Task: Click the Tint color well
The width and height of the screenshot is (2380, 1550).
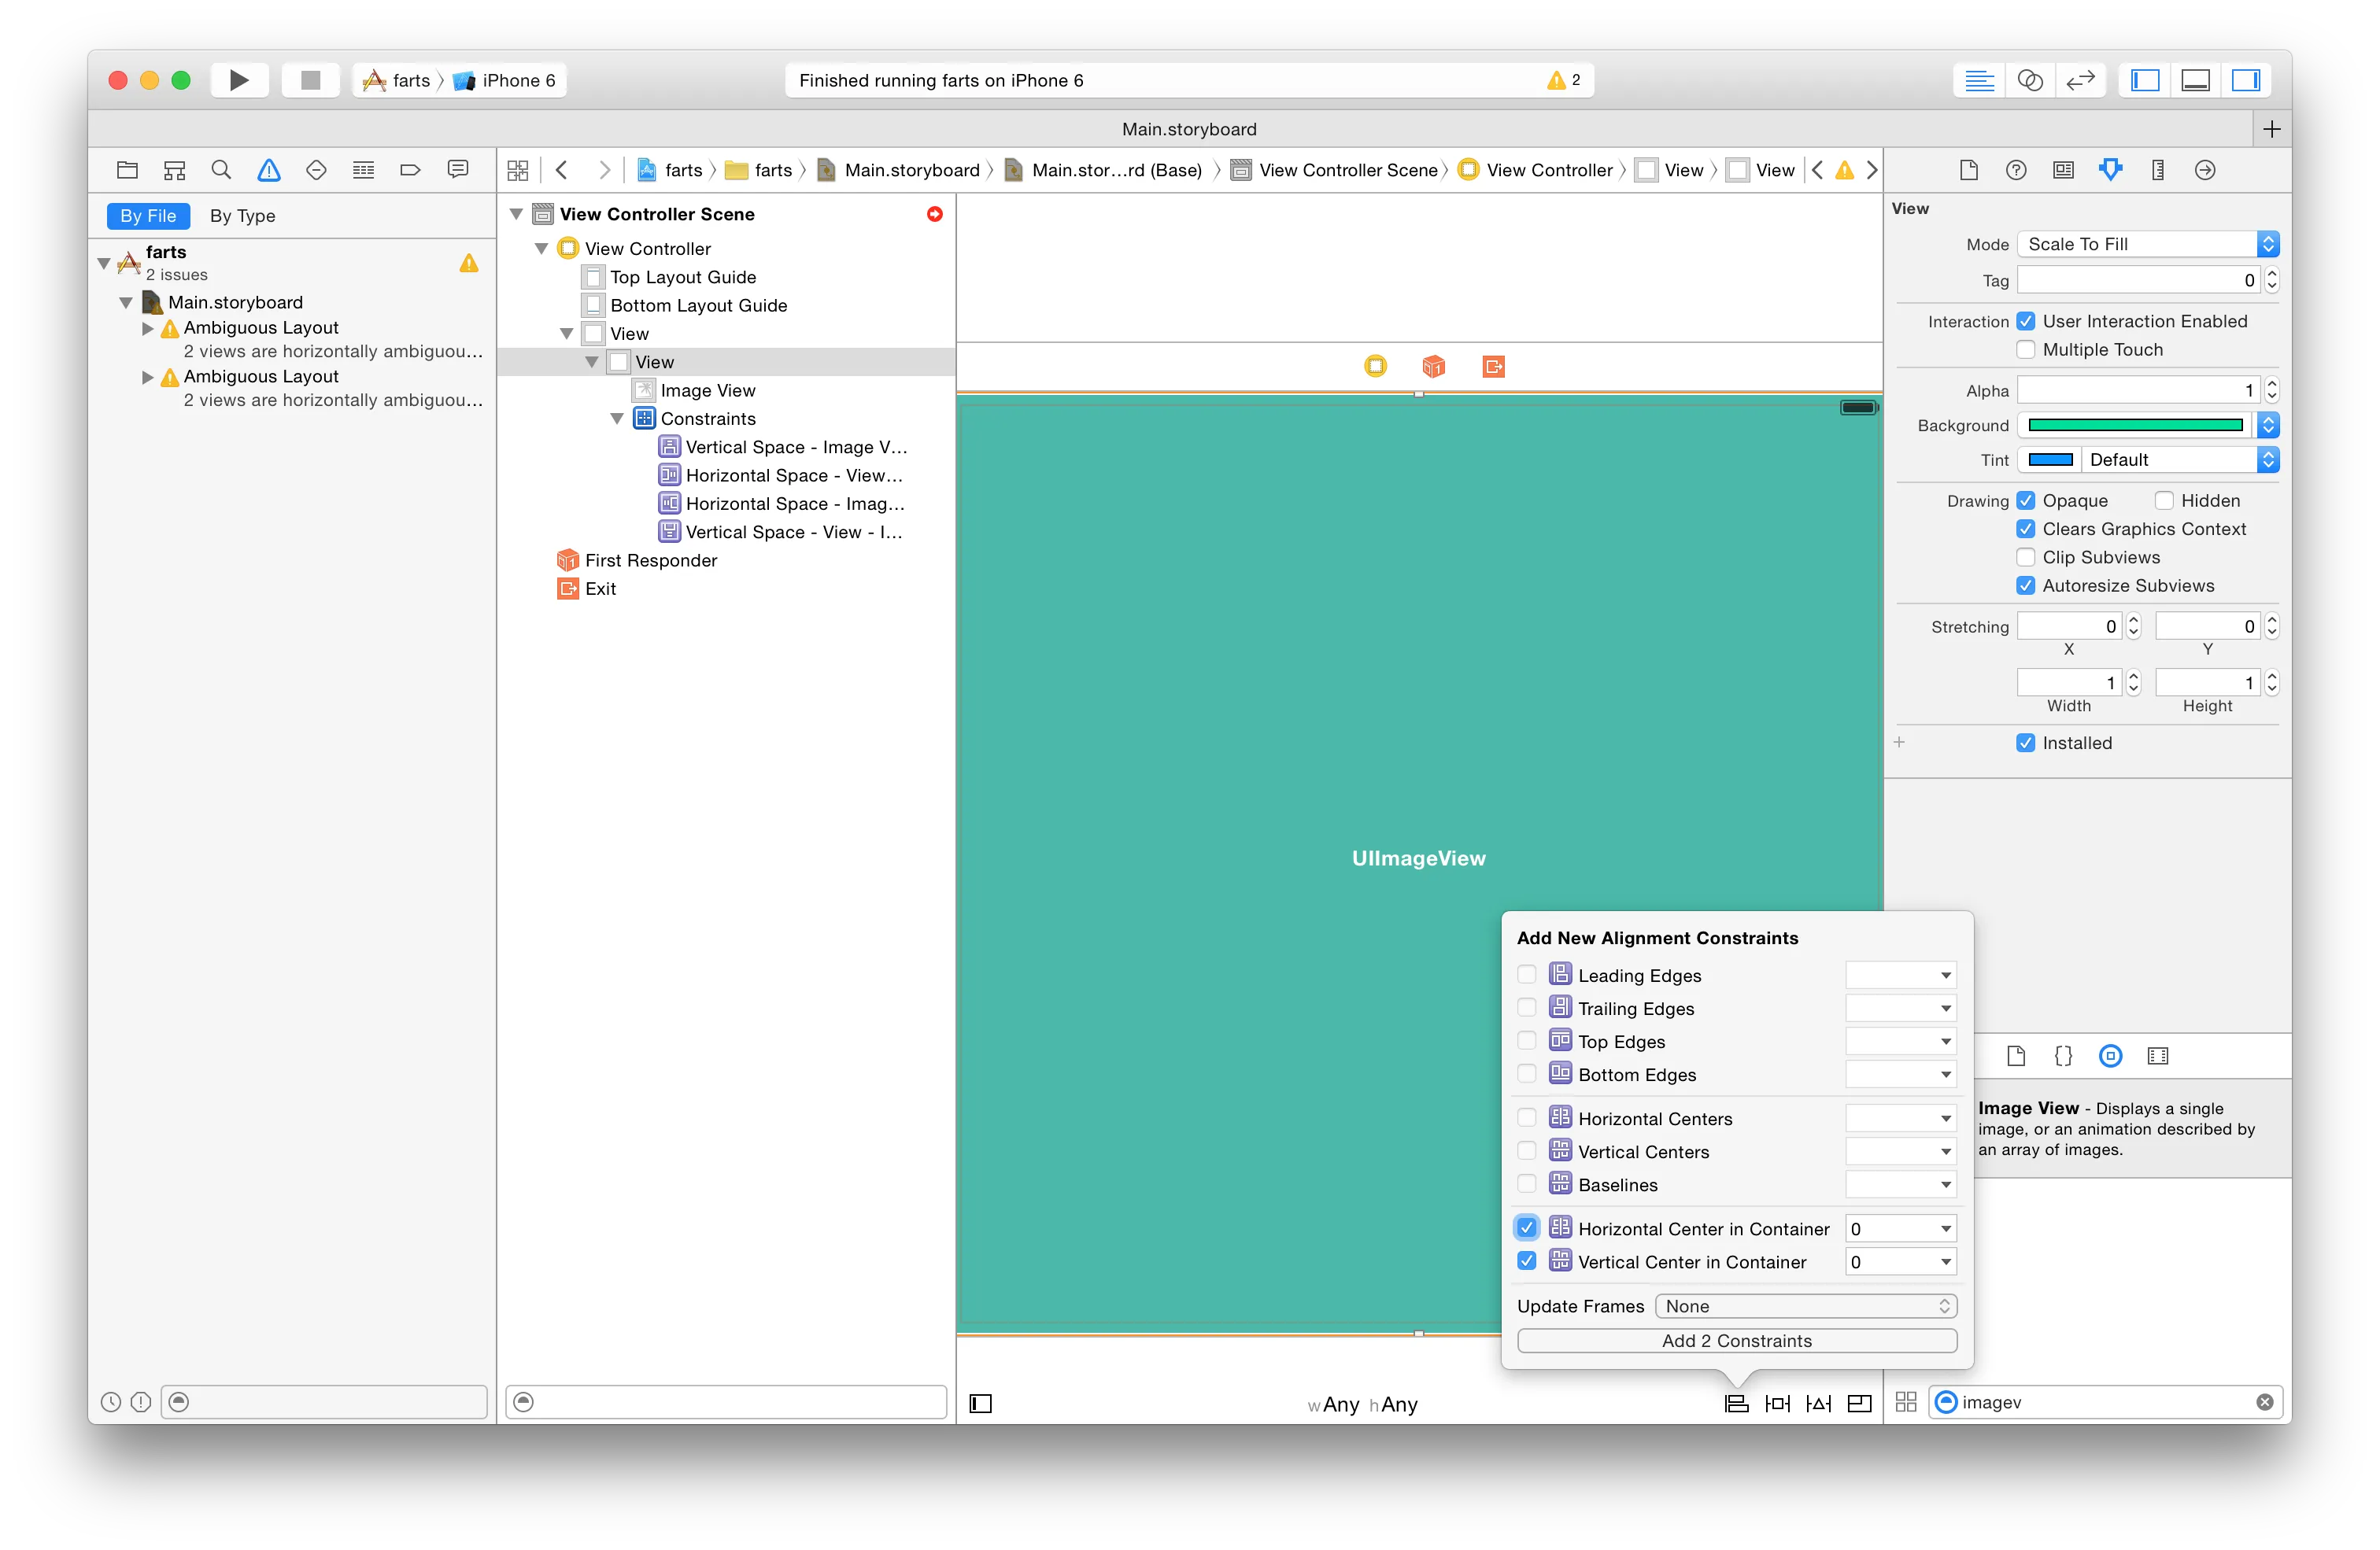Action: [2050, 459]
